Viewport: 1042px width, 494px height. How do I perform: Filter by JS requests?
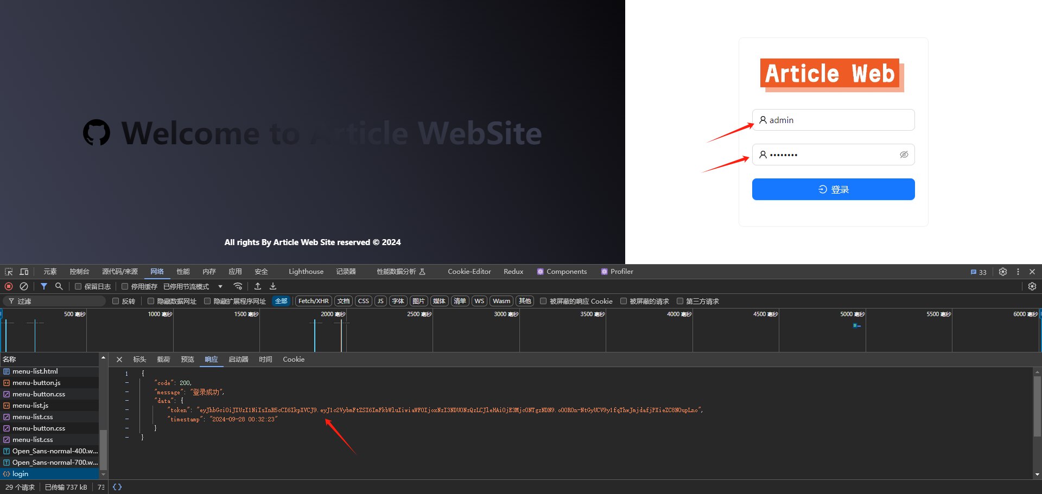point(380,301)
